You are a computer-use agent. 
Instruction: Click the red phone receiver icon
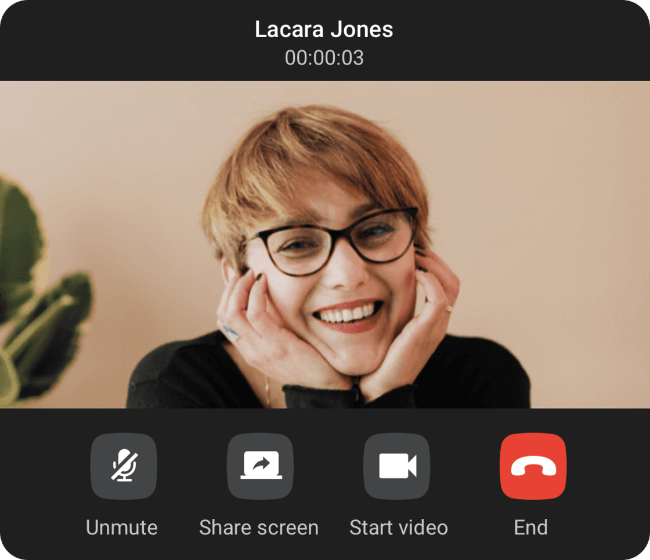[532, 465]
